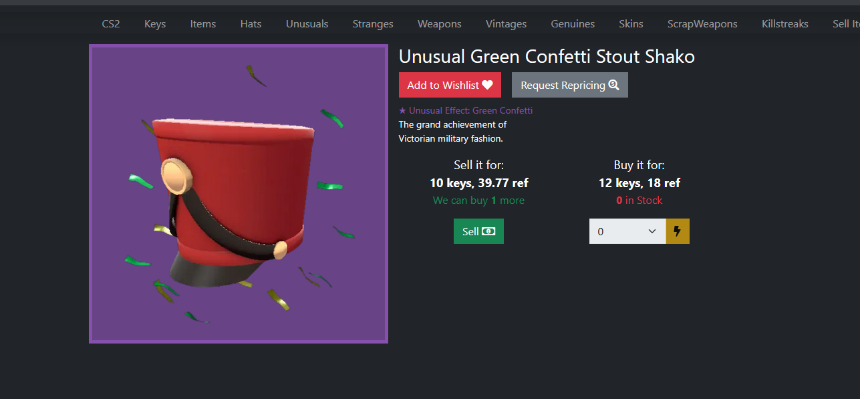Click the cash icon on Sell button
This screenshot has height=399, width=860.
click(x=488, y=231)
